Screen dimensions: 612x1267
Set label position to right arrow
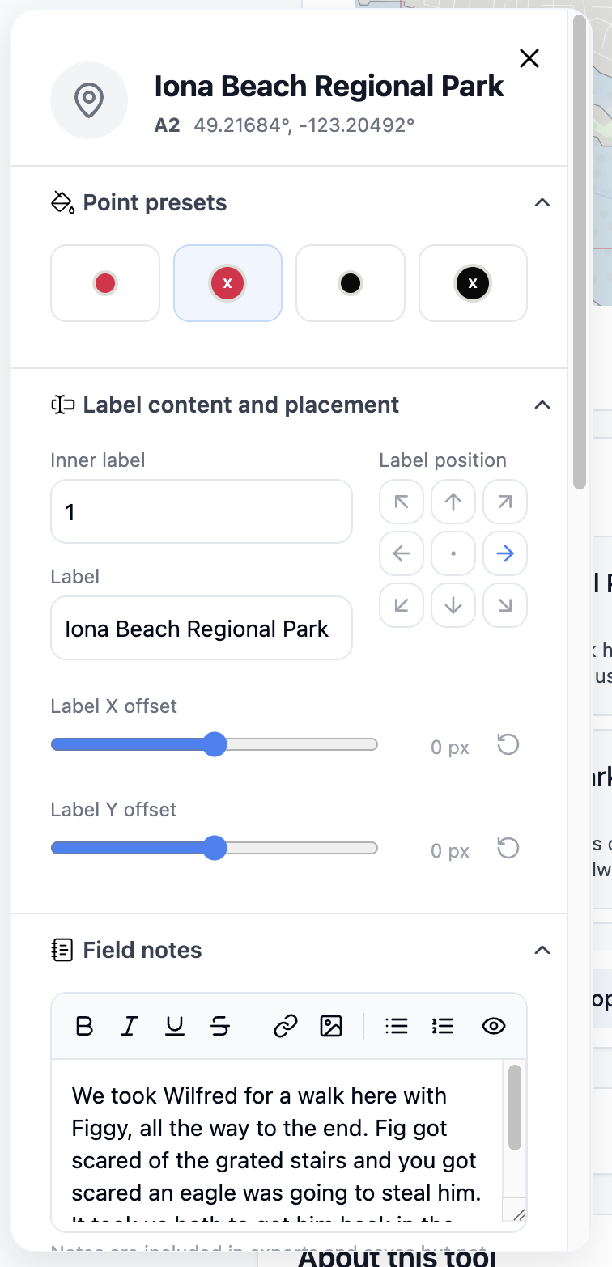click(x=505, y=553)
